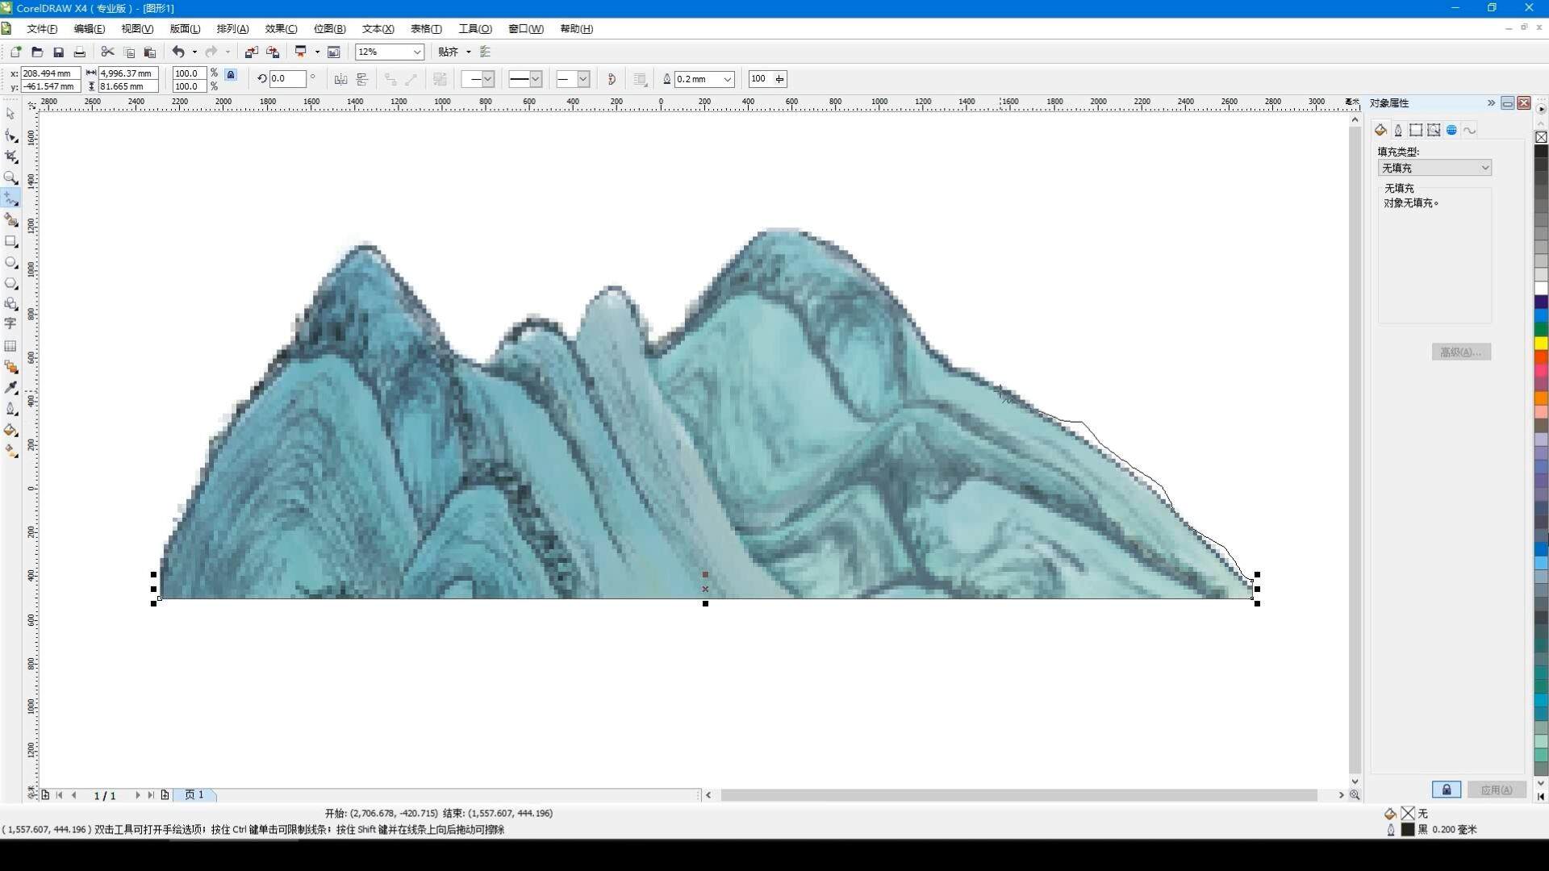Click the Save icon in toolbar
Image resolution: width=1549 pixels, height=871 pixels.
(58, 52)
